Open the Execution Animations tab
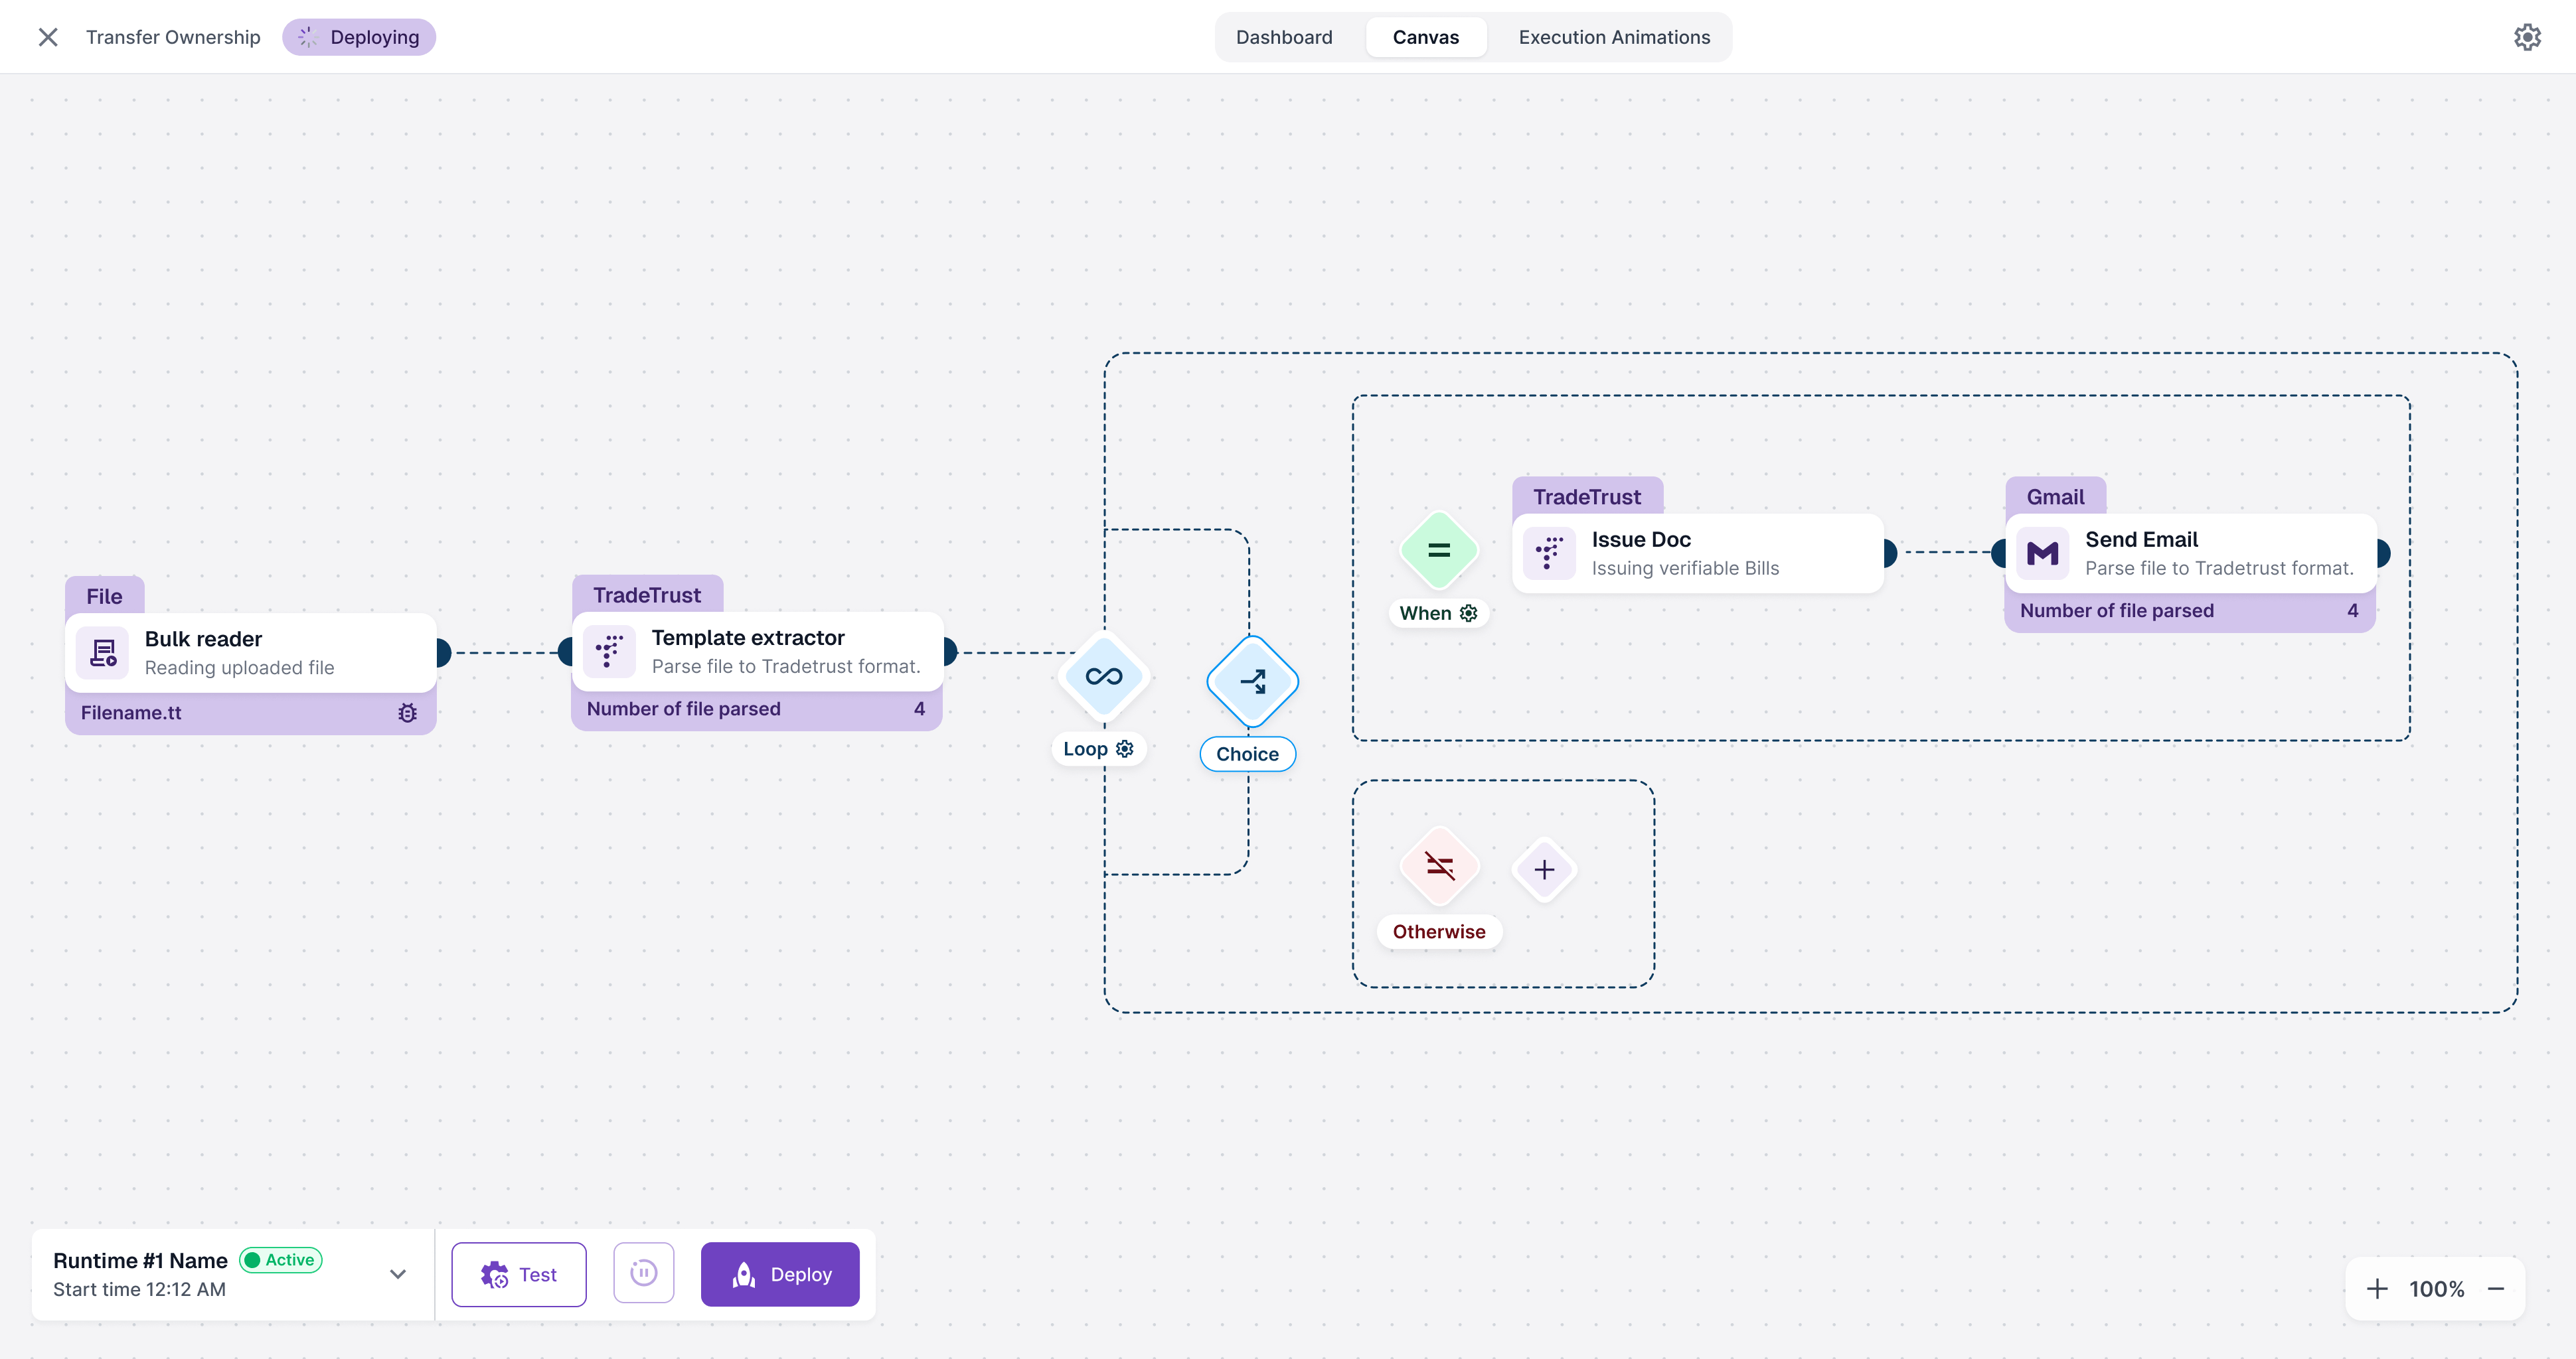This screenshot has height=1359, width=2576. point(1614,37)
